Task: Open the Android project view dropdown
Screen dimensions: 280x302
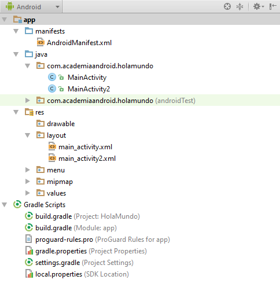Action: click(31, 6)
